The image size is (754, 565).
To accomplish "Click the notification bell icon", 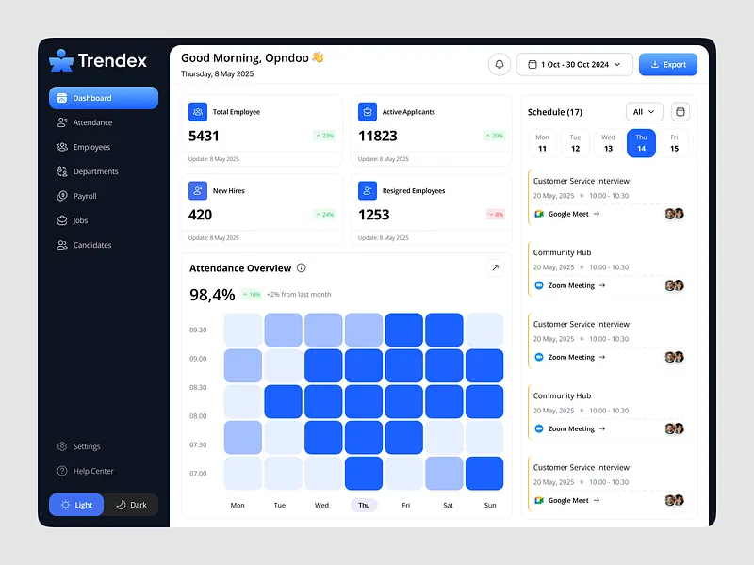I will tap(499, 64).
